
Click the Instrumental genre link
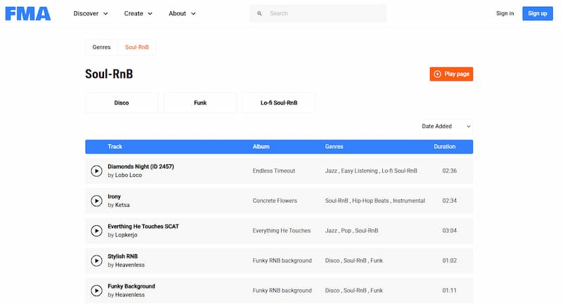pos(409,201)
